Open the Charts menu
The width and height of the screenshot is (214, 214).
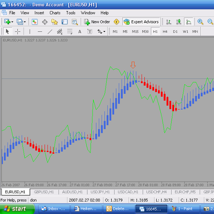[x=55, y=13]
